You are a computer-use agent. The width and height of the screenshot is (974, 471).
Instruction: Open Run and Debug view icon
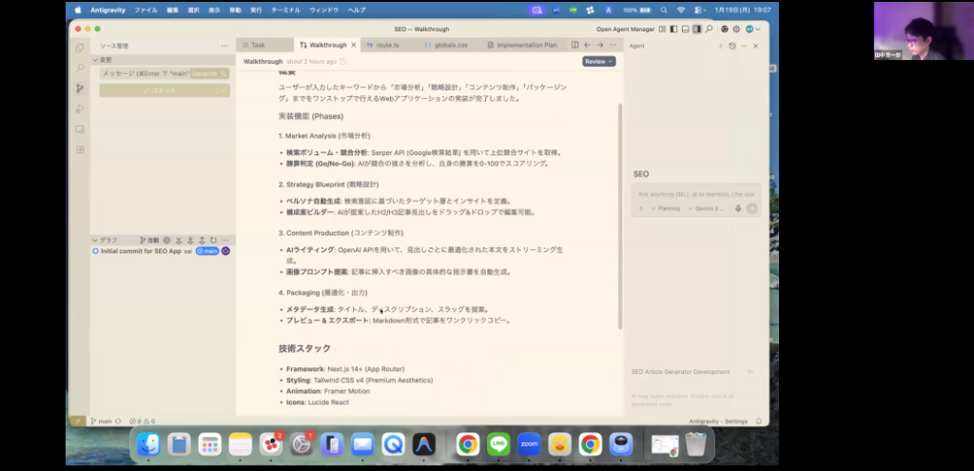[80, 108]
